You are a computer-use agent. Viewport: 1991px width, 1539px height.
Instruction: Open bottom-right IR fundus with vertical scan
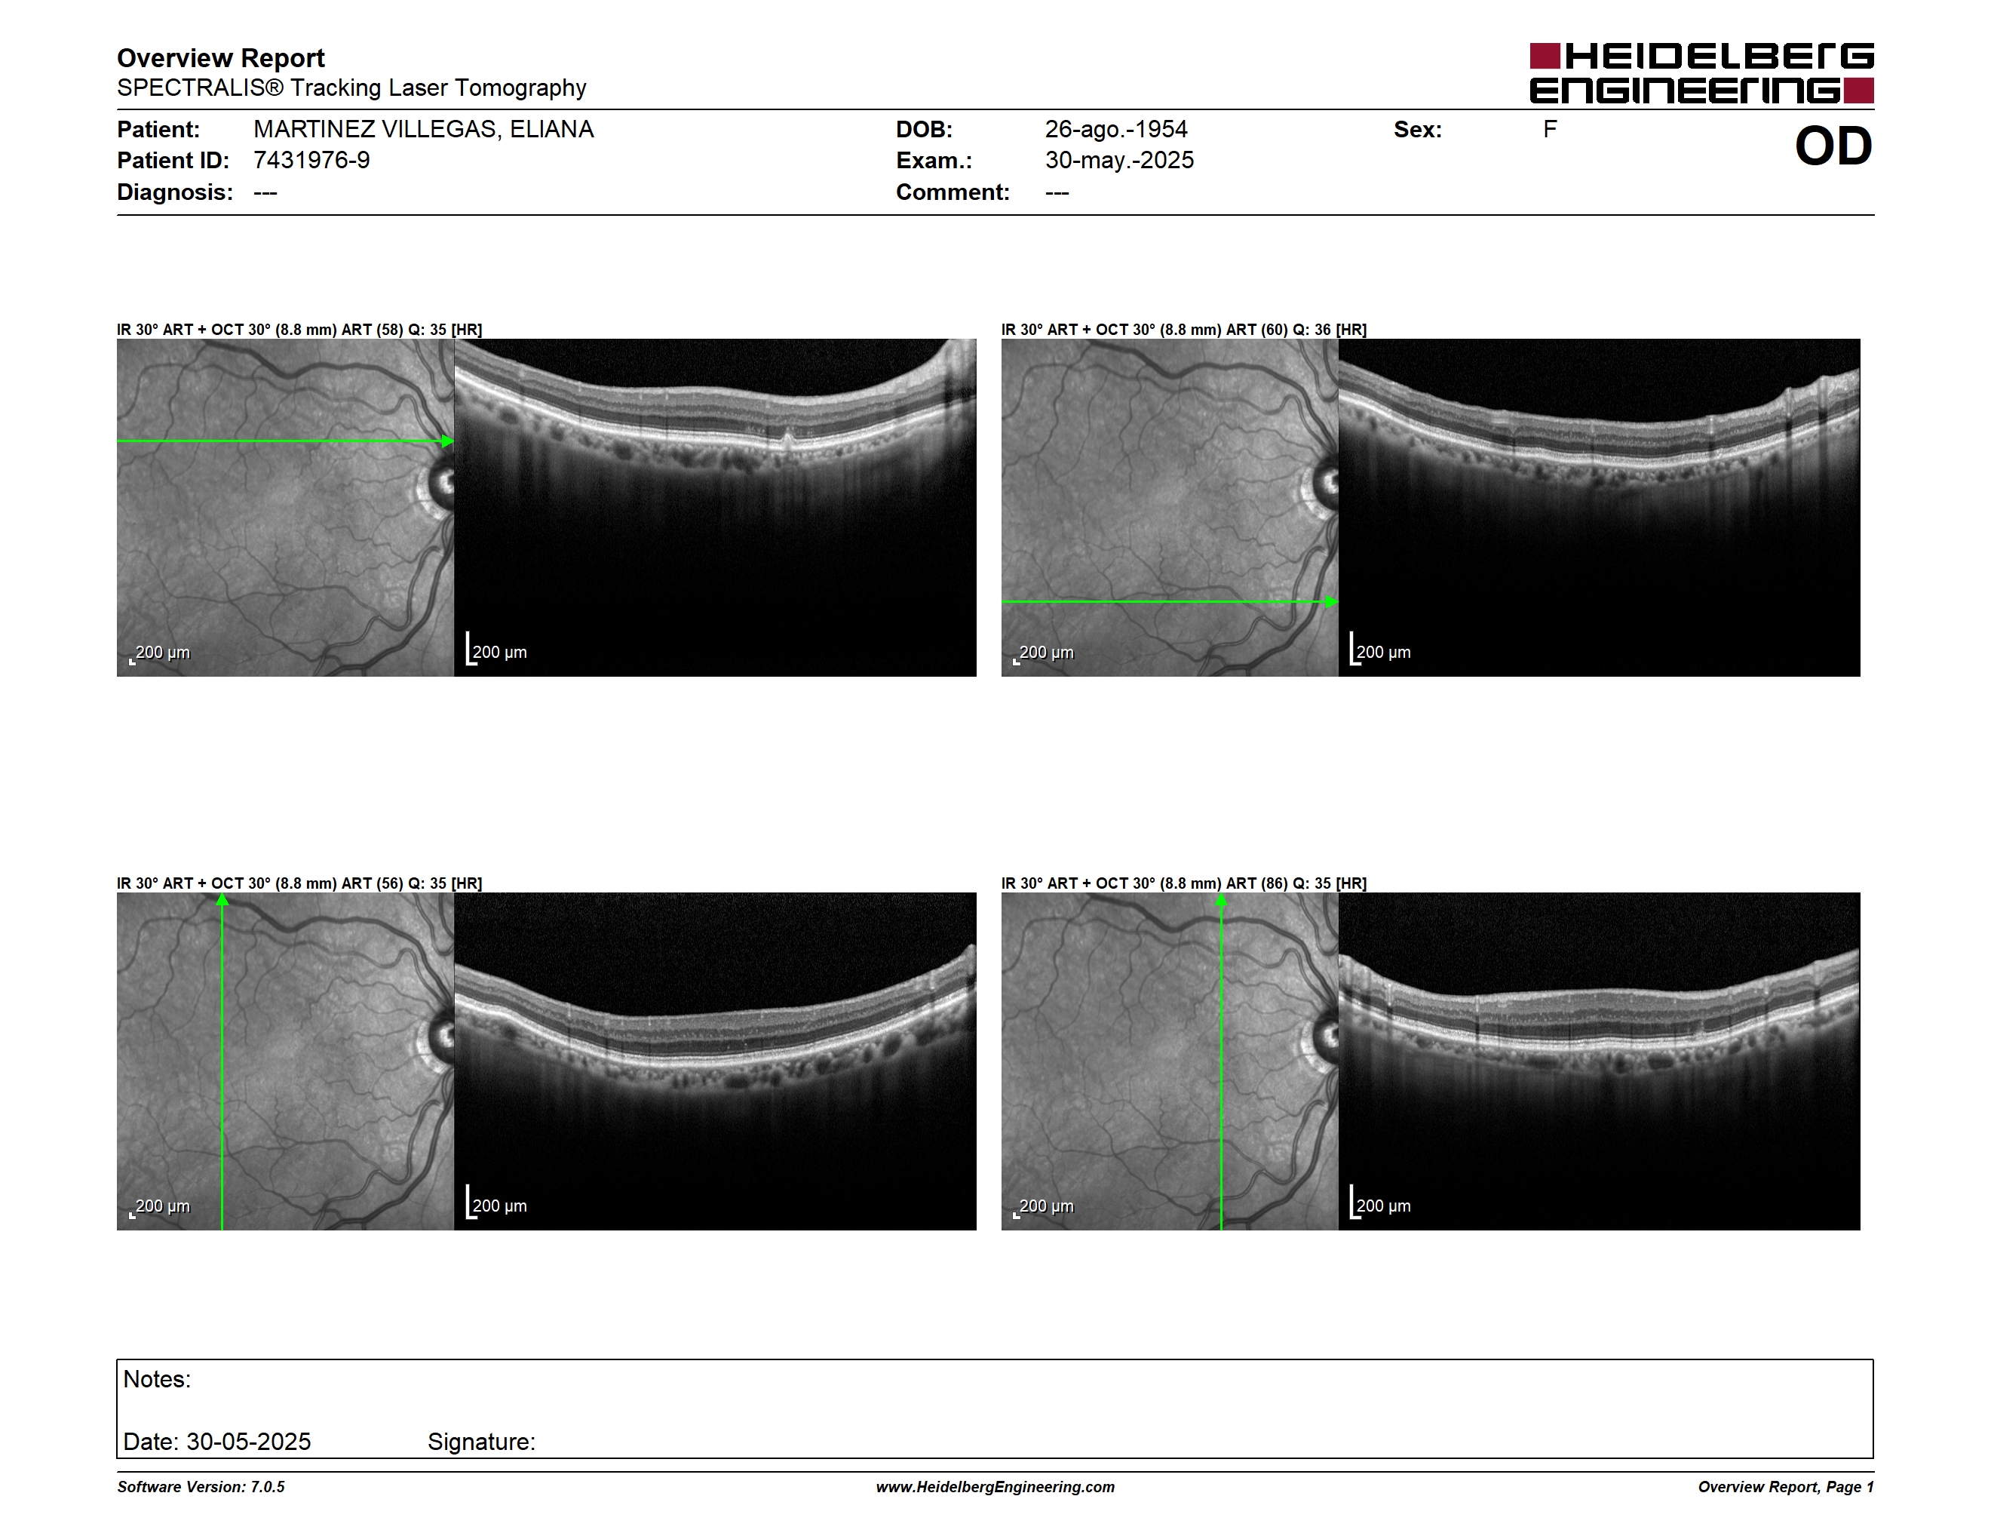pyautogui.click(x=1170, y=1061)
